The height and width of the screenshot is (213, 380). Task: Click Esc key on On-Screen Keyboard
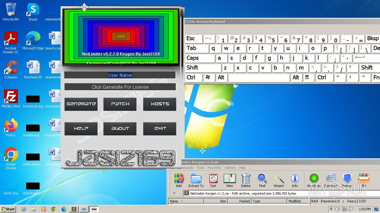pyautogui.click(x=194, y=39)
